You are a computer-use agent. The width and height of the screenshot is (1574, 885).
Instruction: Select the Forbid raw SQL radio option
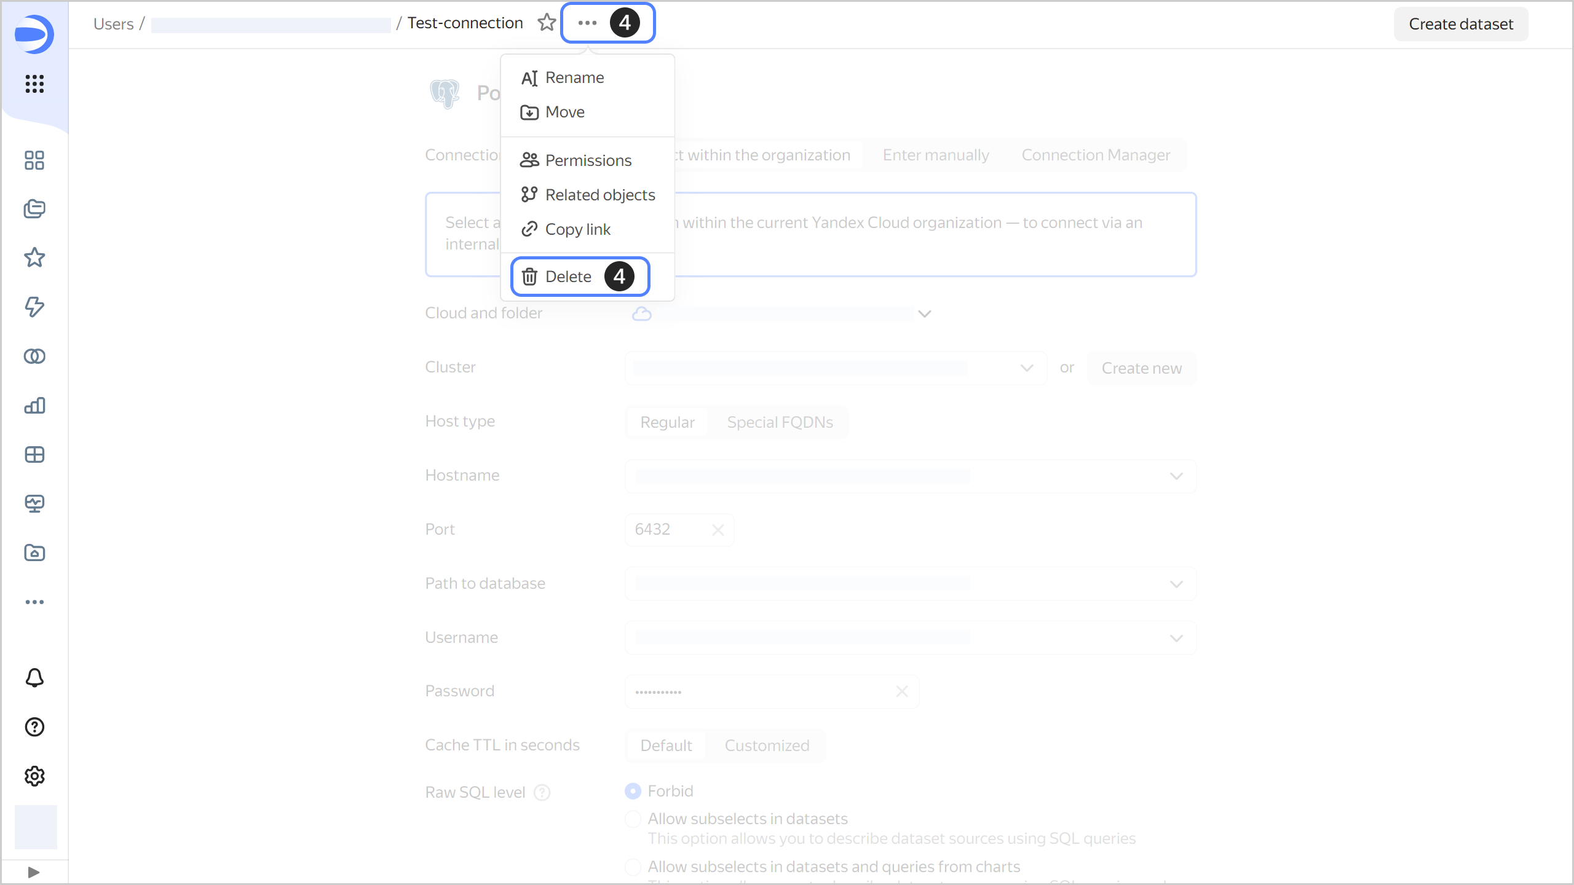(x=633, y=791)
